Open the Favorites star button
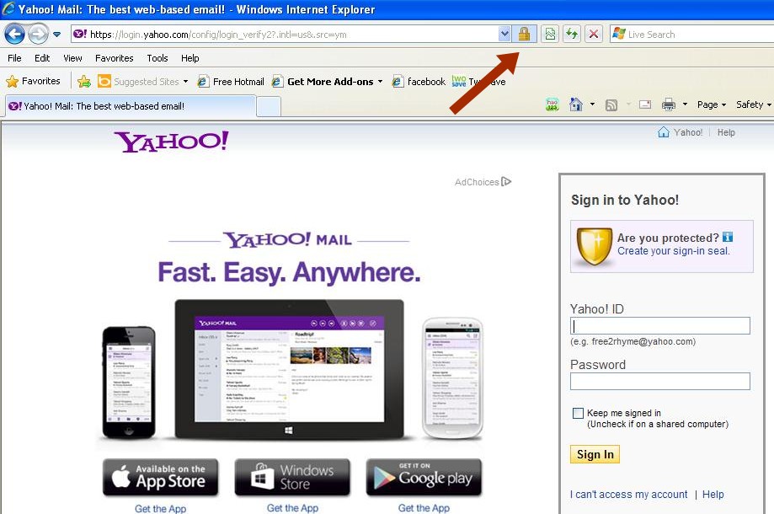Screen dimensions: 774x514 pos(33,81)
